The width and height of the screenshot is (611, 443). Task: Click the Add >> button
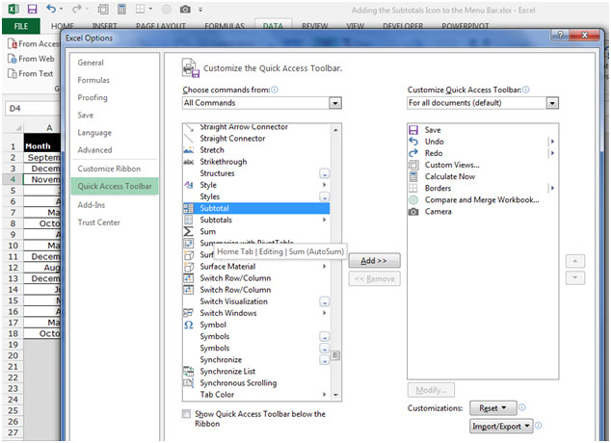(x=374, y=260)
